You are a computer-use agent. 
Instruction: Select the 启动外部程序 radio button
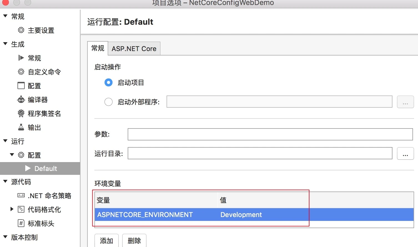pos(109,102)
